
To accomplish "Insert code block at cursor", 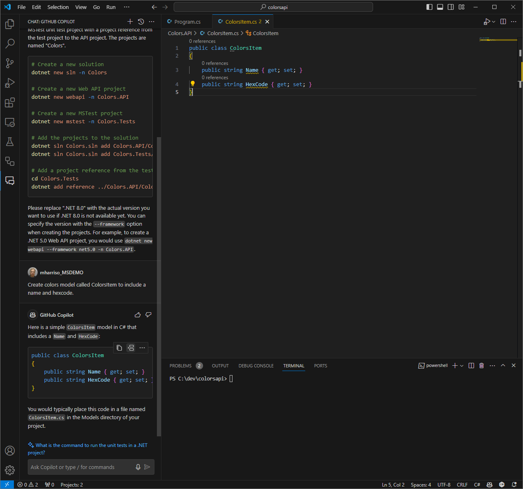I will [x=131, y=348].
